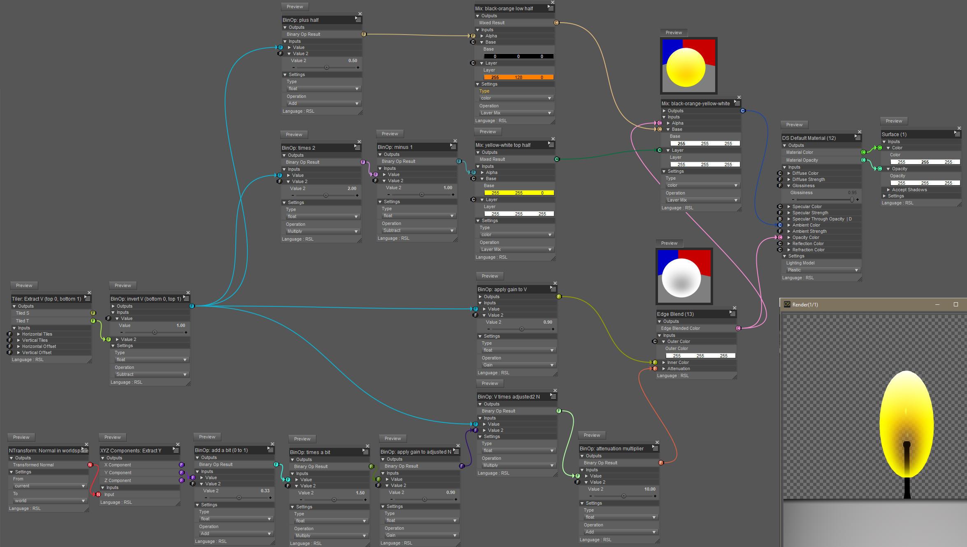
Task: Click Preview button above Tiler: Extract V brick
Action: pyautogui.click(x=24, y=285)
